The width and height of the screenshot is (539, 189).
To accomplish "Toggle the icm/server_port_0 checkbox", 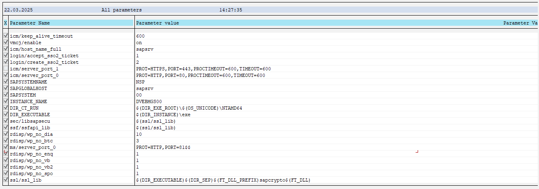I will tap(6, 75).
